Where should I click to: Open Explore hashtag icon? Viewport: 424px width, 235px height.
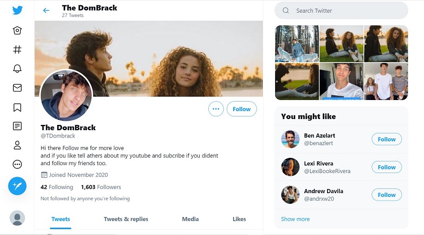[17, 49]
